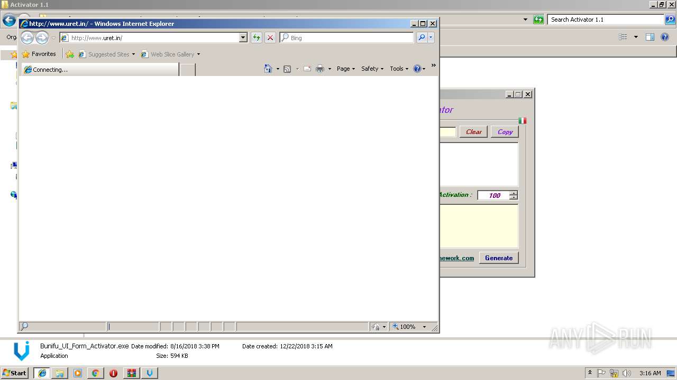Click the Activation number field showing 100
Screen dimensions: 677x380
click(x=494, y=195)
